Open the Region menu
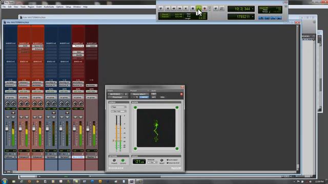The height and width of the screenshot is (184, 328). (x=31, y=7)
